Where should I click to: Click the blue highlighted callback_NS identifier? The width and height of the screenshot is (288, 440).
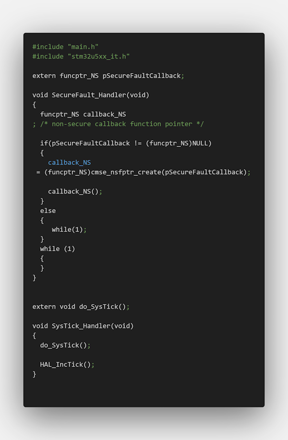69,162
